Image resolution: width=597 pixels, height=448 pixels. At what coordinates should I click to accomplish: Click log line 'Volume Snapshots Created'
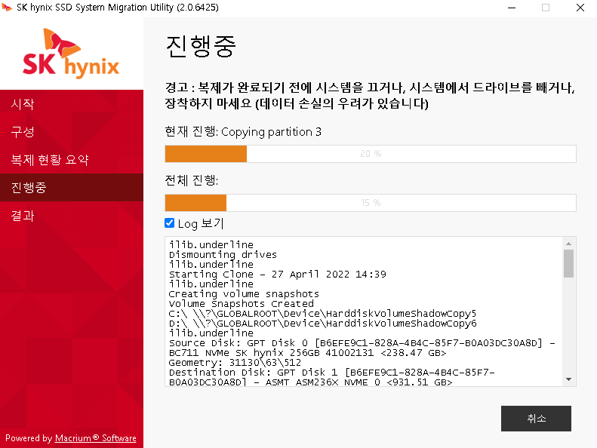coord(241,304)
